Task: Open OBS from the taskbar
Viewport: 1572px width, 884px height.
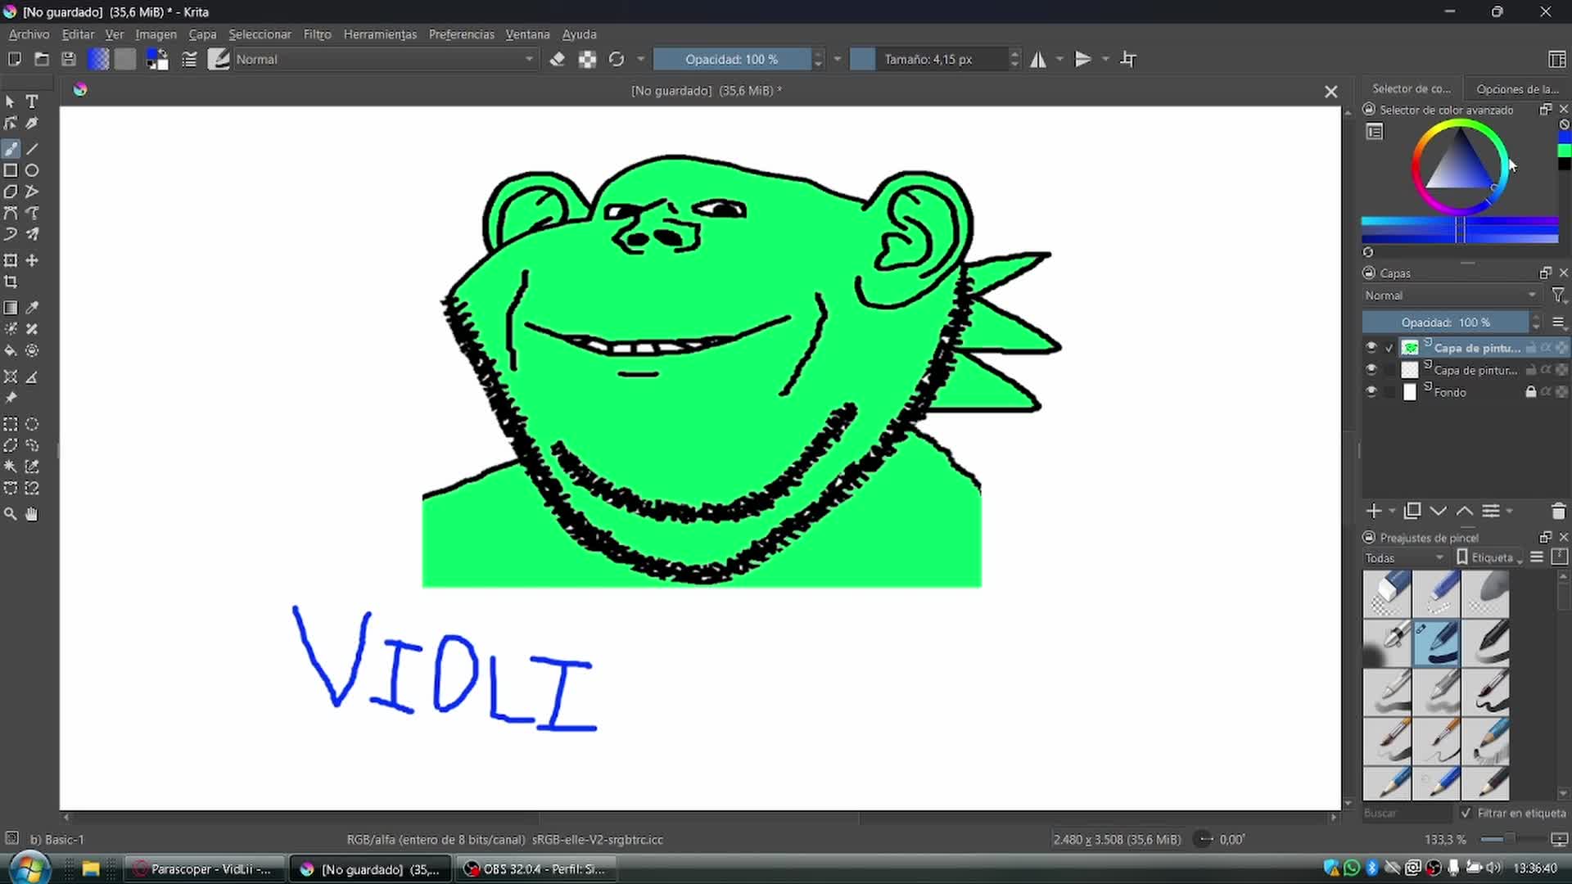Action: [536, 869]
